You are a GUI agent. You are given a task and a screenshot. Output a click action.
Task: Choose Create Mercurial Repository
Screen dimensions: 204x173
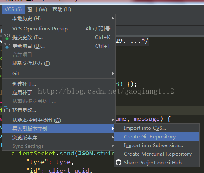coord(157,154)
